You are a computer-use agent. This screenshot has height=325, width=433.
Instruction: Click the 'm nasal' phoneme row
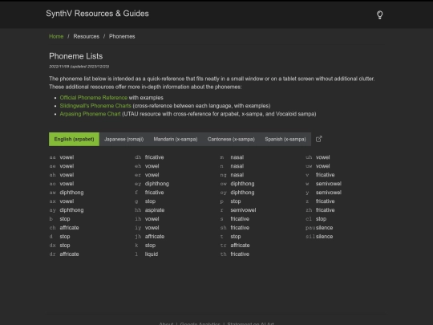point(232,157)
